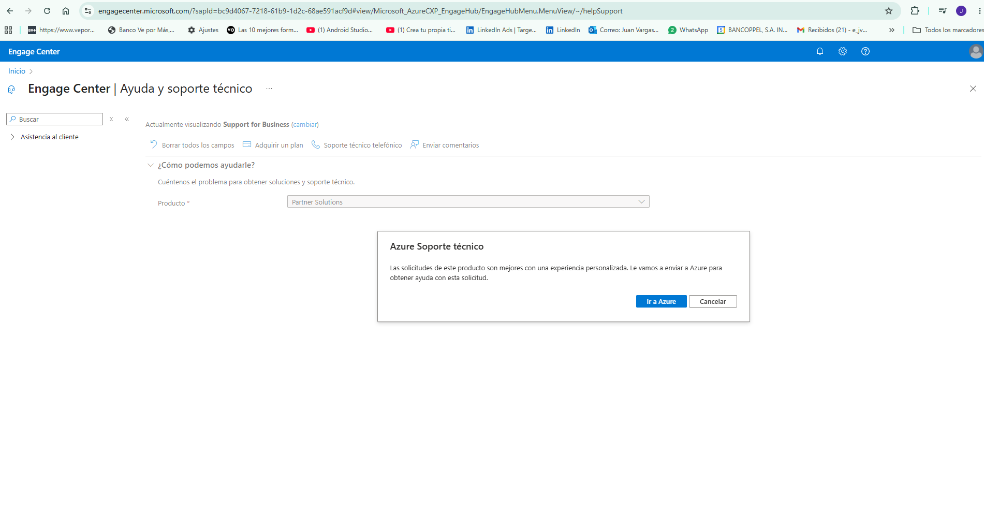The width and height of the screenshot is (984, 511).
Task: Open Android Studio YouTube bookmark
Action: 340,30
